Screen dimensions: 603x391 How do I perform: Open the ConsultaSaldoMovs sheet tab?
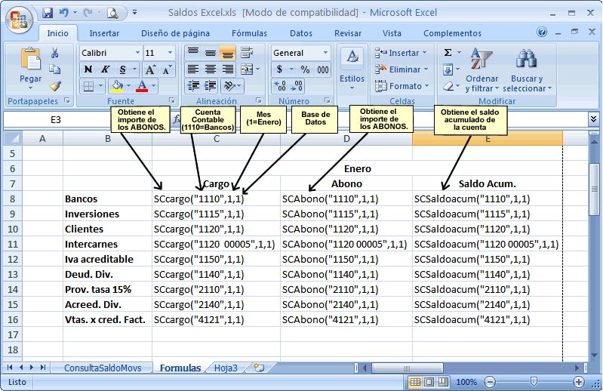tap(101, 368)
